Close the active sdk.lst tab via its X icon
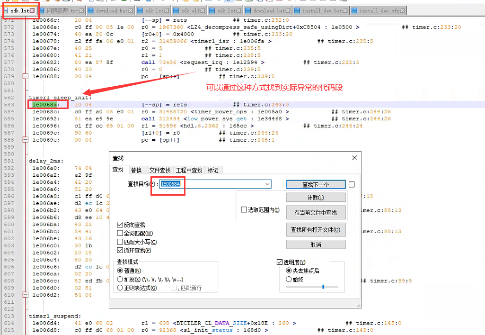 (32, 10)
